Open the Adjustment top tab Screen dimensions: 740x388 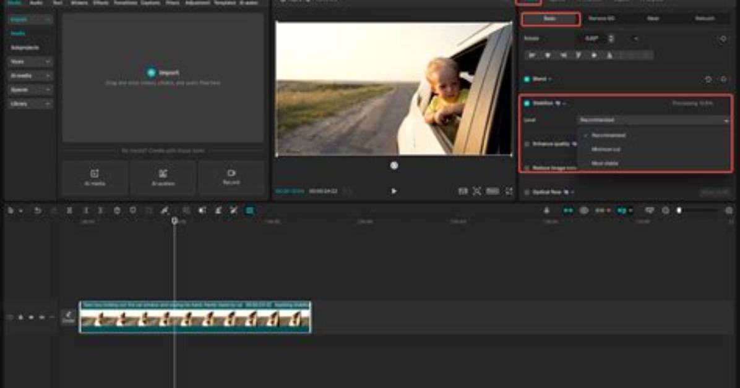click(197, 2)
